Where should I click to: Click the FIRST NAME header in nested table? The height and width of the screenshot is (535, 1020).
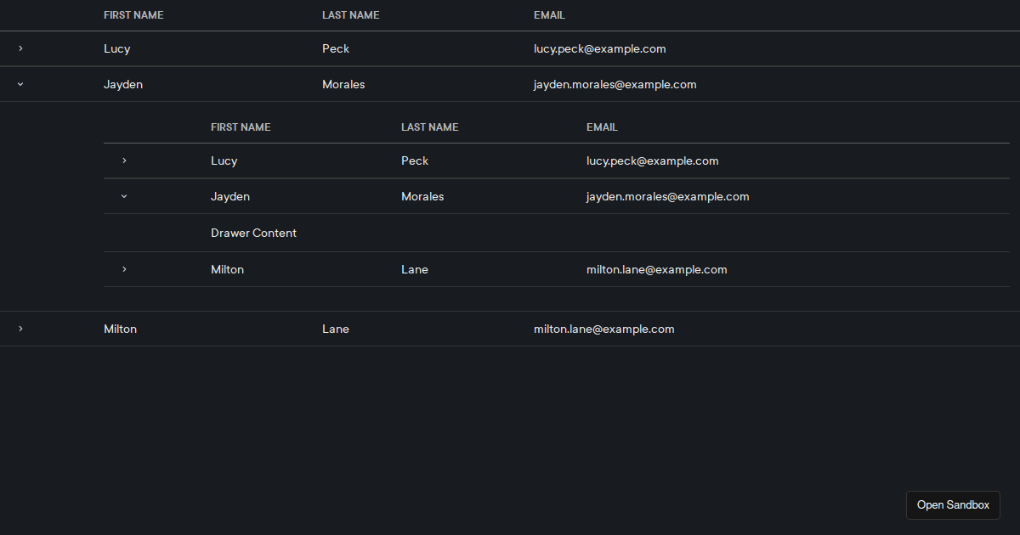241,127
